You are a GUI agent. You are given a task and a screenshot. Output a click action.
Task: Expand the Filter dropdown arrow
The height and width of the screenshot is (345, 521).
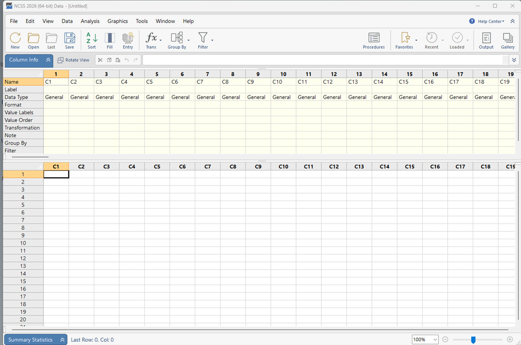[212, 40]
